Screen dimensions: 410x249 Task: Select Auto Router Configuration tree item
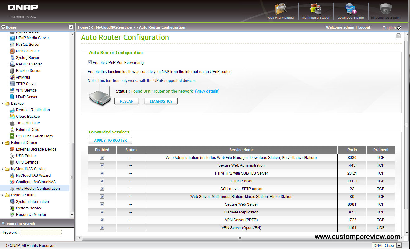pos(38,188)
